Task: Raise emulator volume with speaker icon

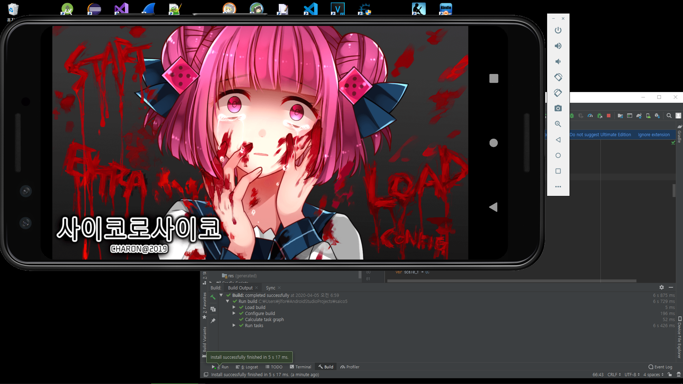Action: click(x=558, y=46)
